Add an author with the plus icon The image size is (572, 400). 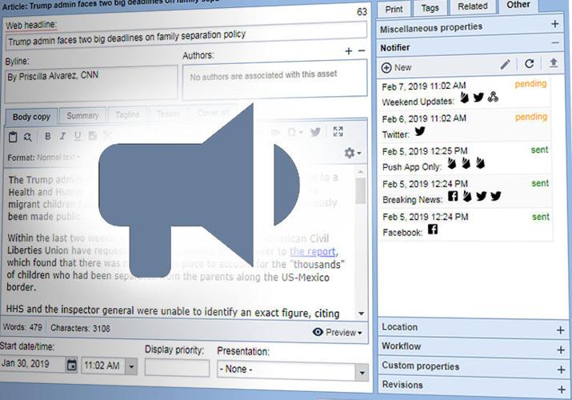coord(349,51)
